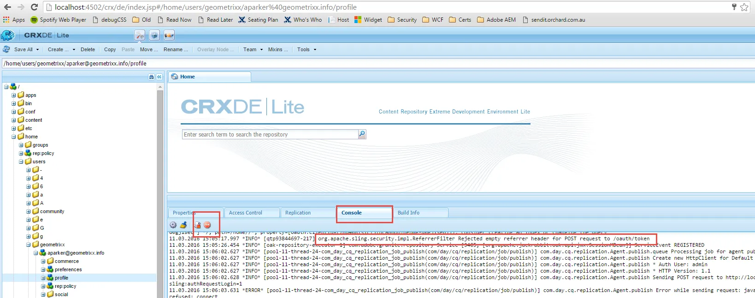Stop the console with red stop icon
Screen dimensions: 755x298
[207, 225]
